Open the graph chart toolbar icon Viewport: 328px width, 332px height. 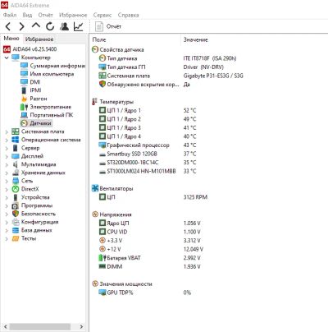click(x=79, y=26)
